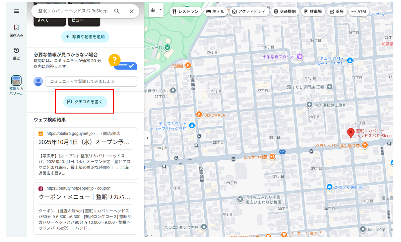Select the ATM category chip

tap(359, 12)
